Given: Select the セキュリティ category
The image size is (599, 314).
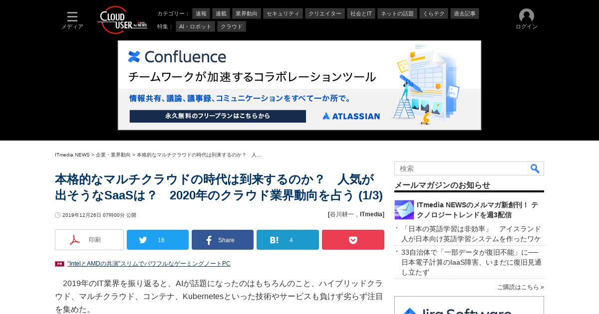Looking at the screenshot, I should 283,13.
